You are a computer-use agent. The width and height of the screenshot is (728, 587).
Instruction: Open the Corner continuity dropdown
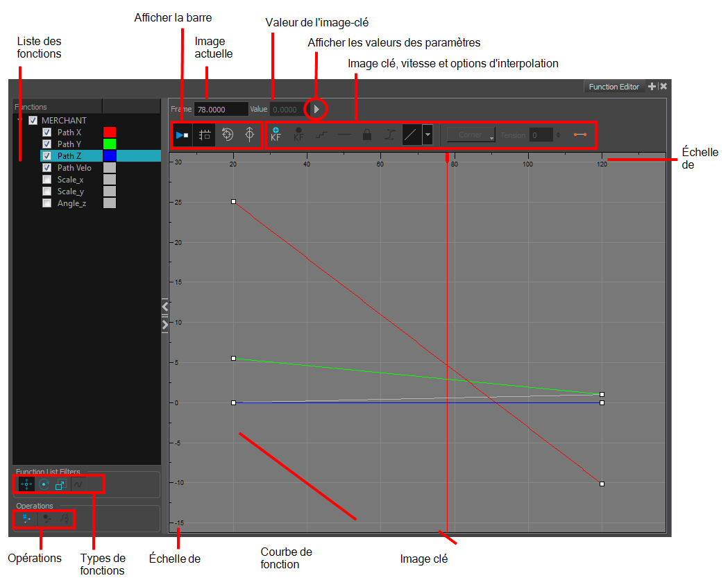[x=471, y=135]
